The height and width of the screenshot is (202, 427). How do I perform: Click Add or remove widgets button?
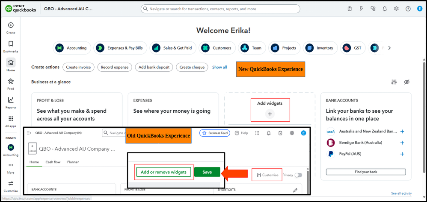(x=163, y=172)
